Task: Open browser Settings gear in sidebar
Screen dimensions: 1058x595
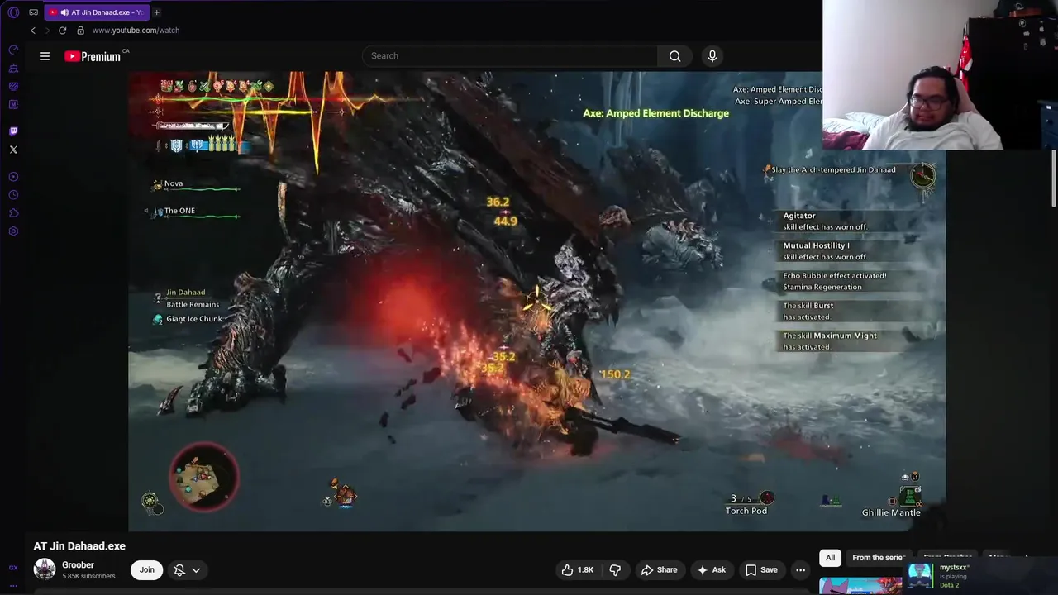Action: pyautogui.click(x=13, y=231)
